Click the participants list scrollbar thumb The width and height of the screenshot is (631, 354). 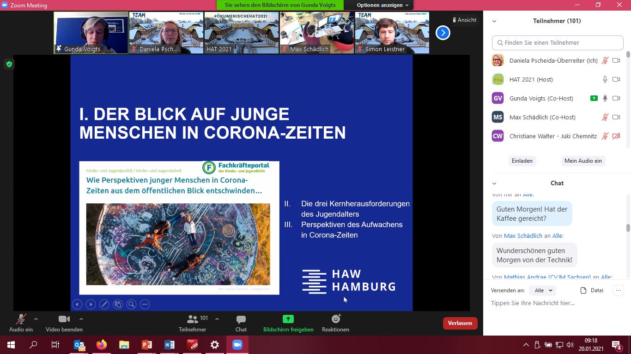(628, 54)
